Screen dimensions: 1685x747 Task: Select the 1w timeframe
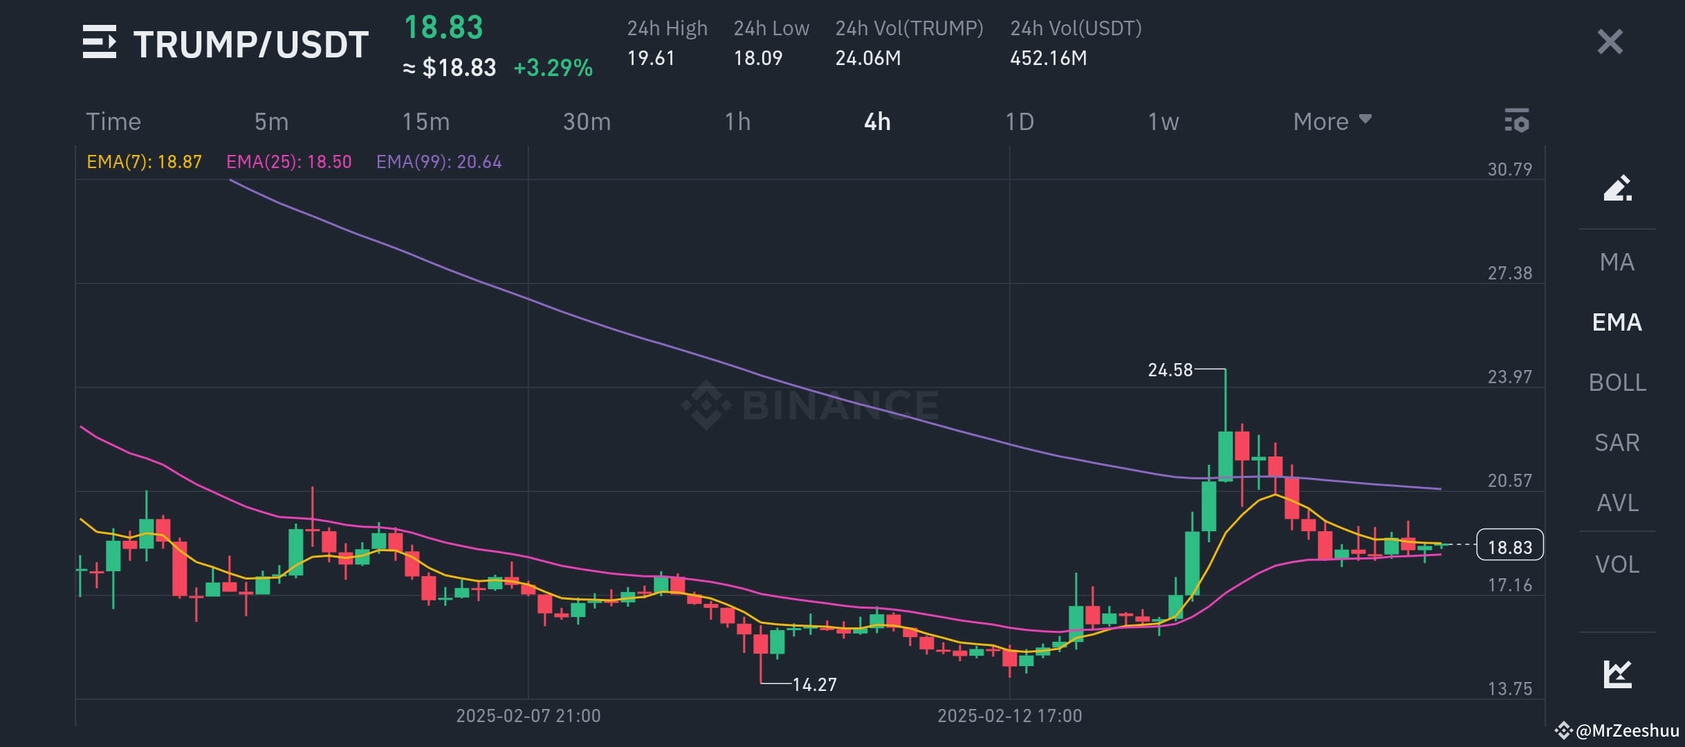click(1163, 121)
